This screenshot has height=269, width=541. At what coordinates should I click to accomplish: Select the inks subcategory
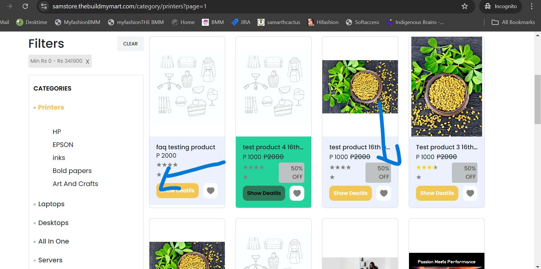point(59,158)
